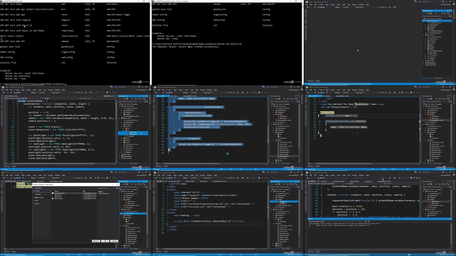Expand the COM node in Reference Manager
456x256 pixels.
coord(34,201)
